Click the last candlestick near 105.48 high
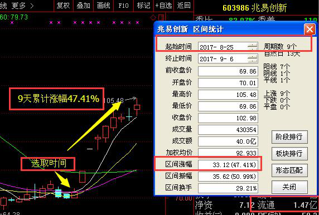This screenshot has height=215, width=319. pyautogui.click(x=137, y=107)
